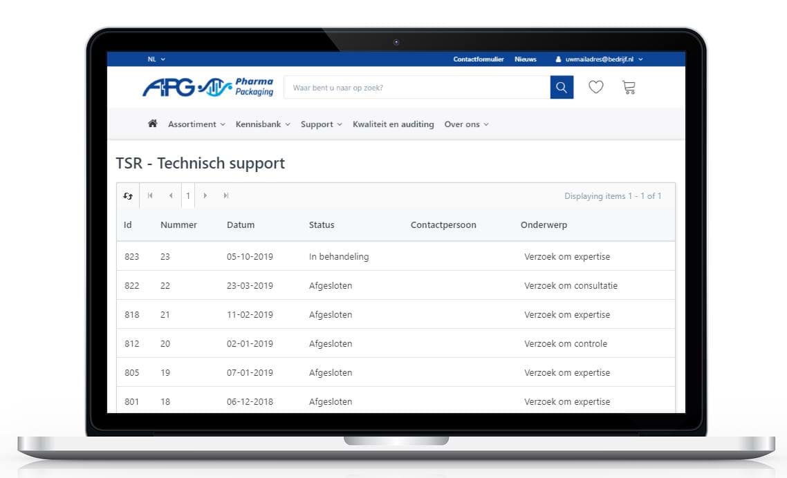Viewport: 787px width, 478px height.
Task: Go to the home page icon
Action: pyautogui.click(x=153, y=124)
